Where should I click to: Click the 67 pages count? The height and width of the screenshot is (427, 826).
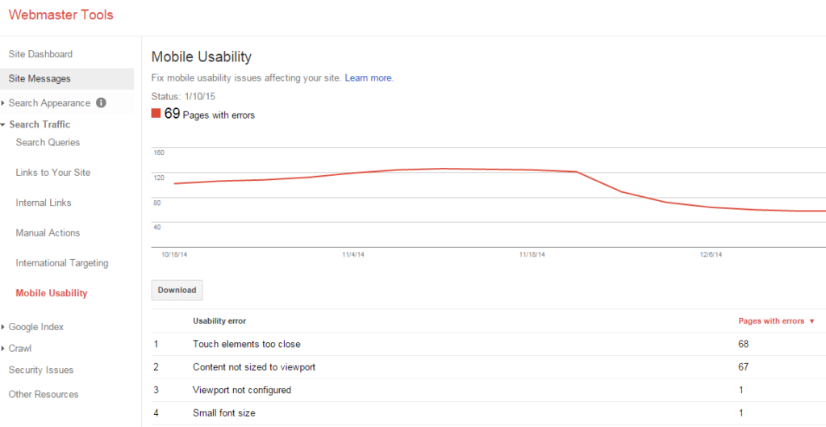[743, 367]
